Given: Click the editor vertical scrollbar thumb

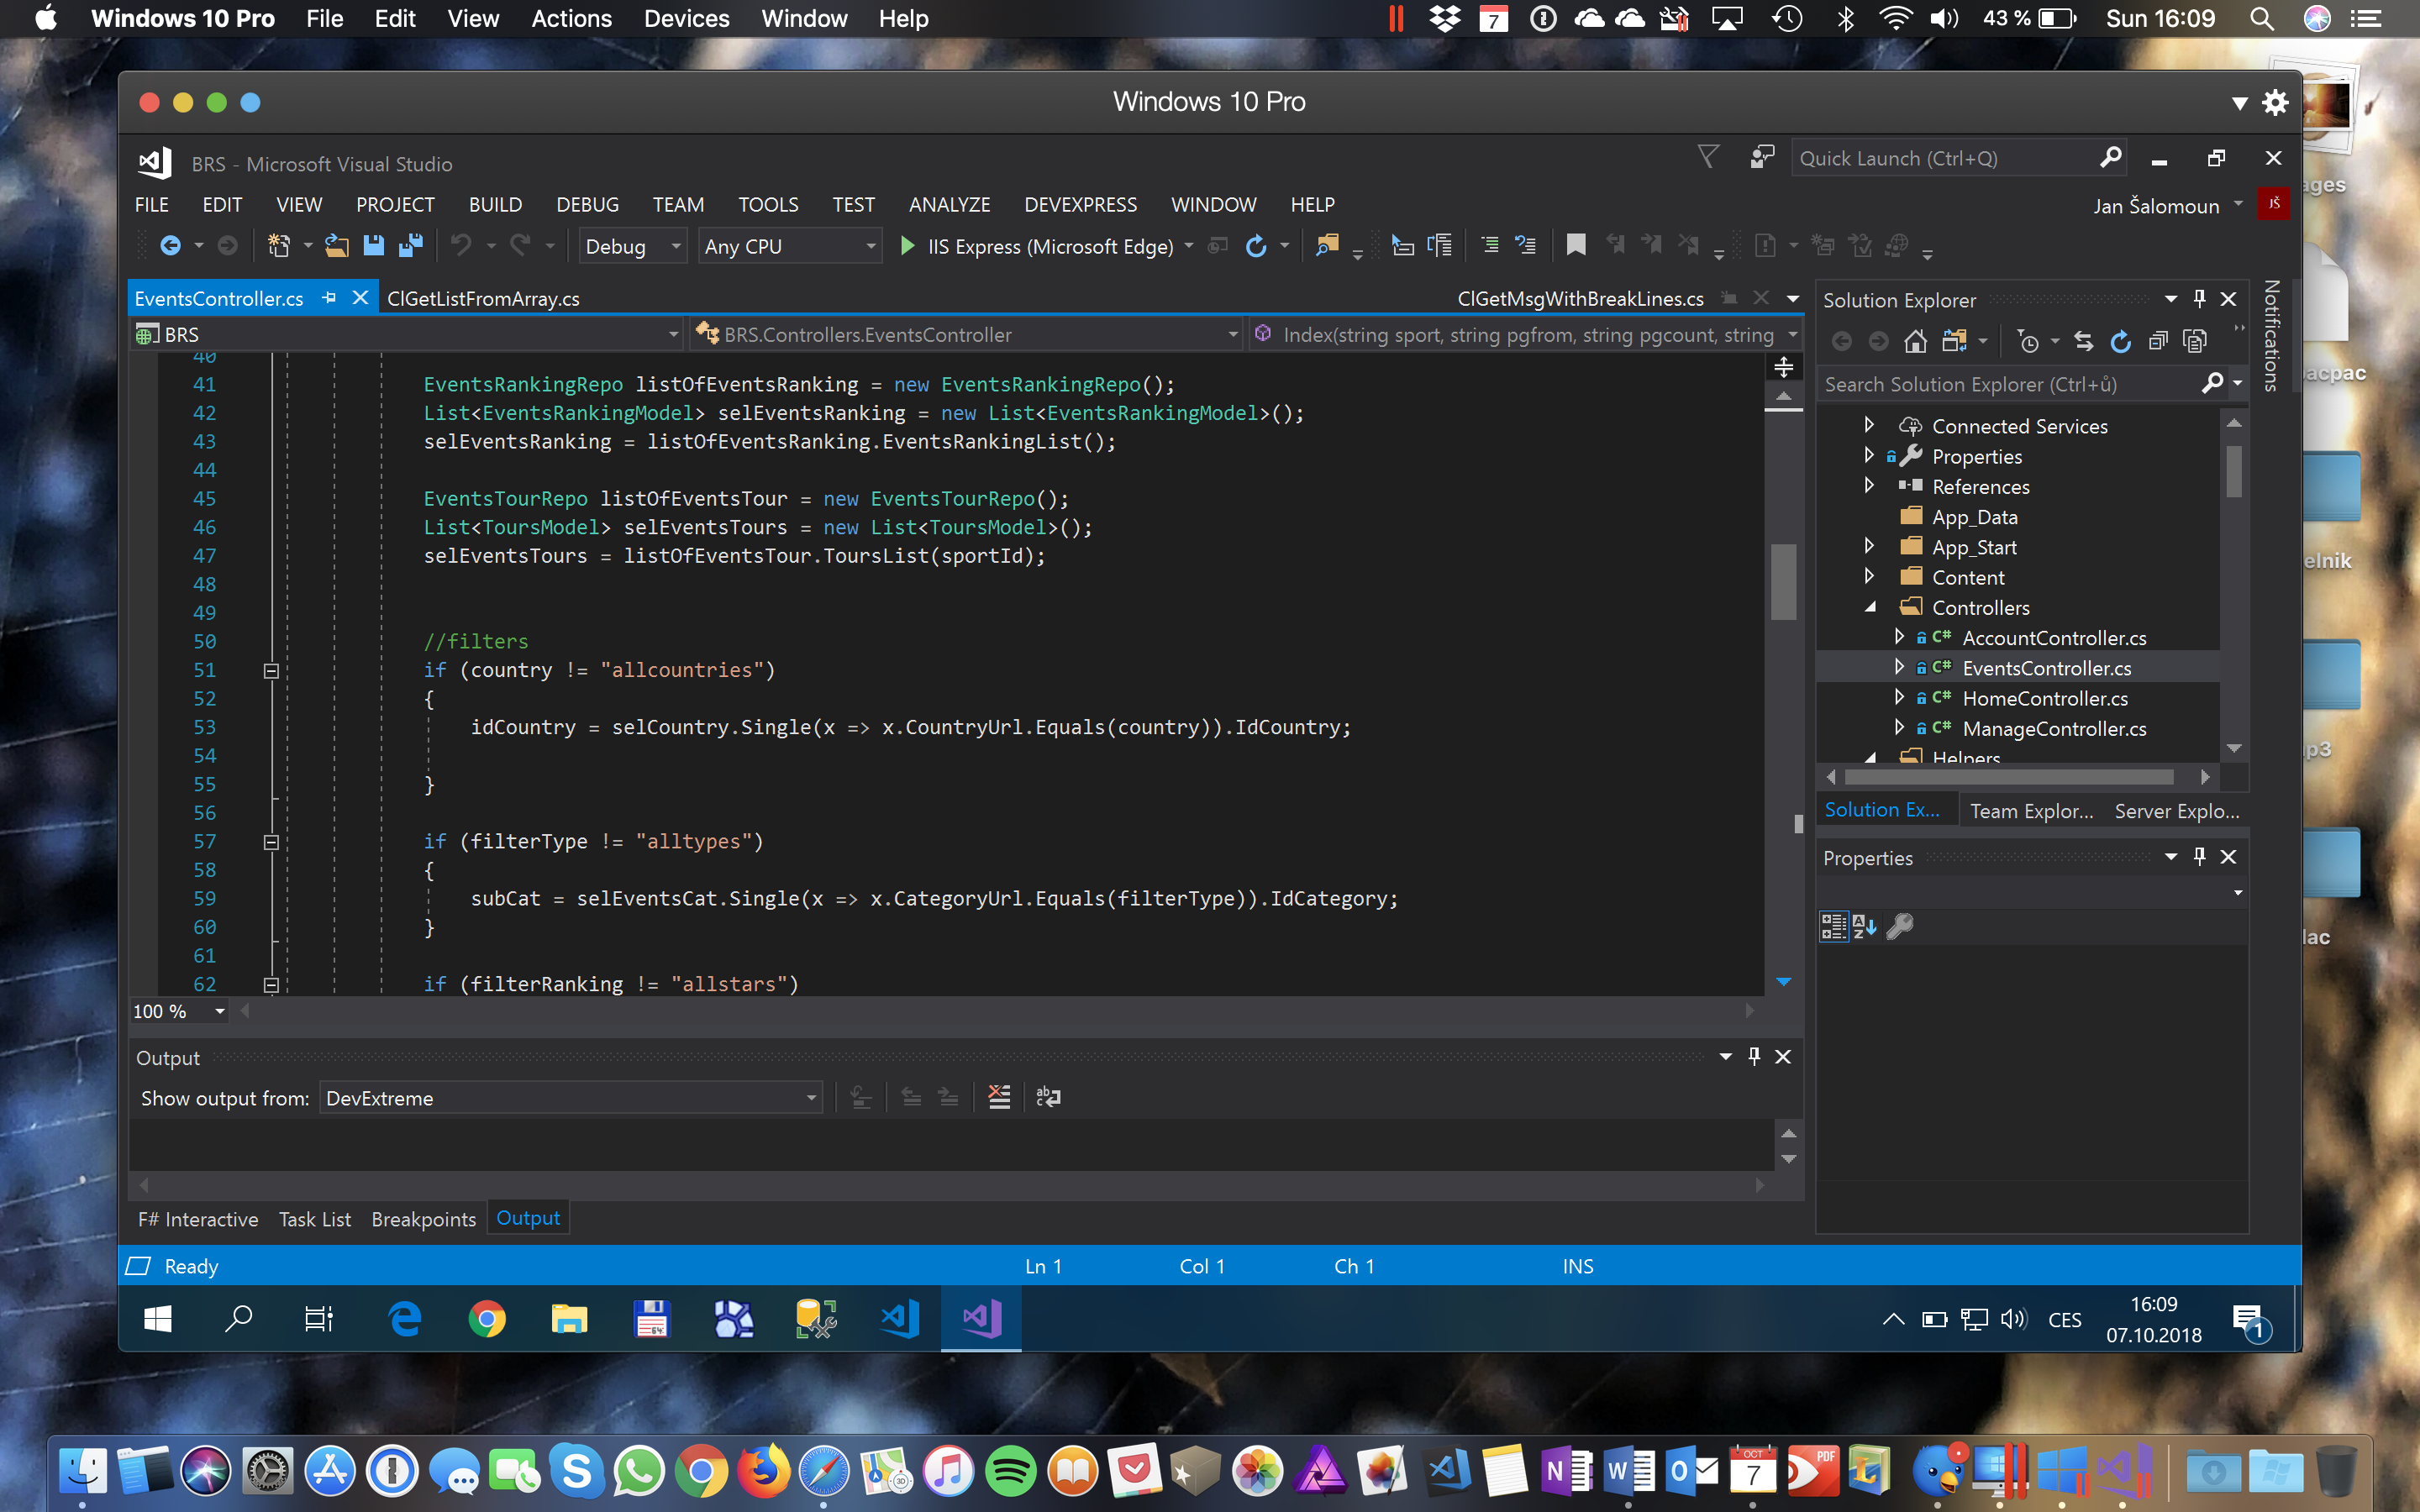Looking at the screenshot, I should 1783,582.
